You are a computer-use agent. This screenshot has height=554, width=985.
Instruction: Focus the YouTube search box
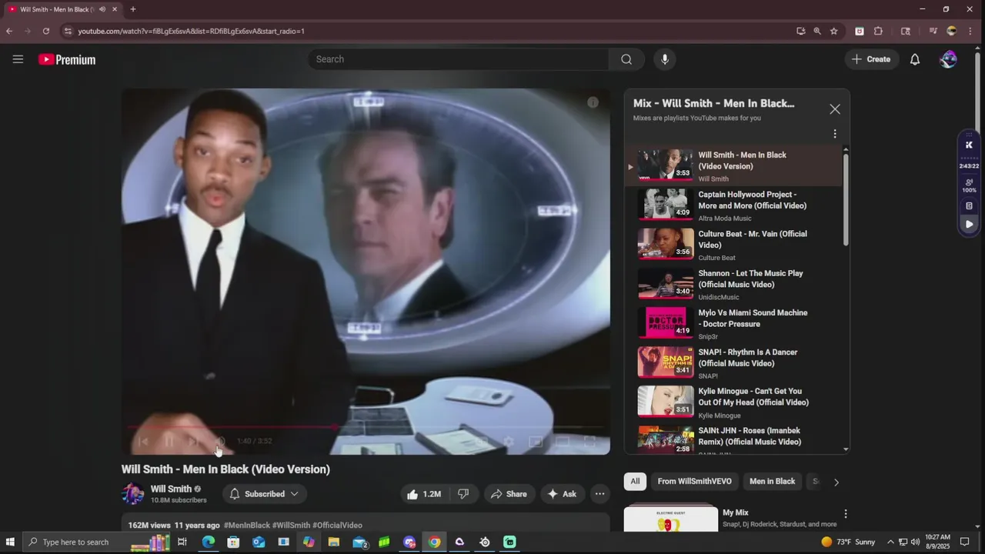(x=459, y=59)
